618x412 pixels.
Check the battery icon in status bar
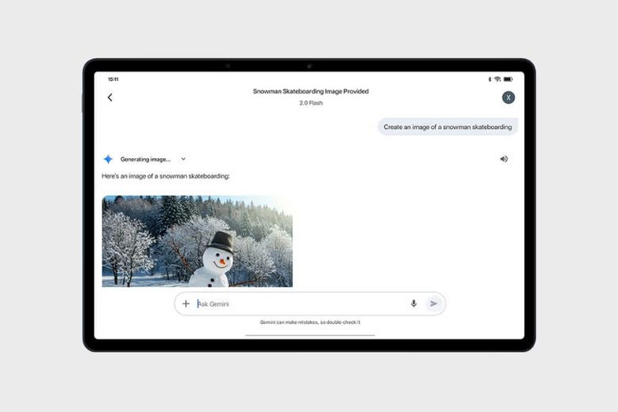point(508,79)
